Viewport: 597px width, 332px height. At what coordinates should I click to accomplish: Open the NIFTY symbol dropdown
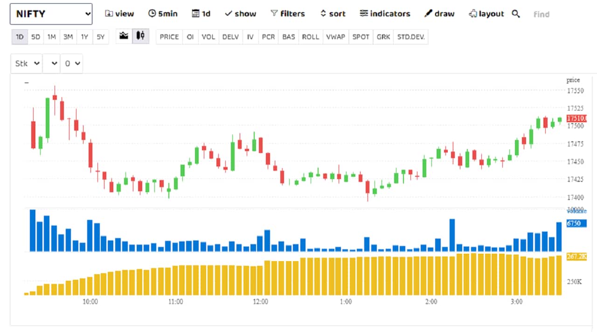click(x=51, y=14)
